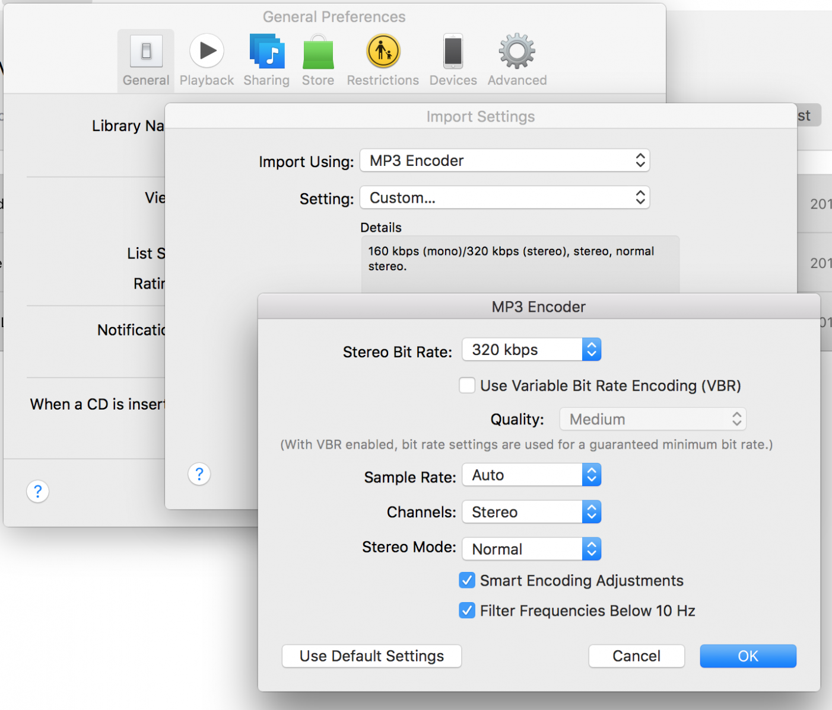
Task: Enable Use Variable Bit Rate Encoding (VBR)
Action: click(467, 386)
